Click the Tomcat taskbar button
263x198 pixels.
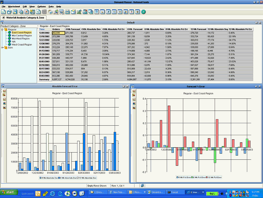point(173,192)
